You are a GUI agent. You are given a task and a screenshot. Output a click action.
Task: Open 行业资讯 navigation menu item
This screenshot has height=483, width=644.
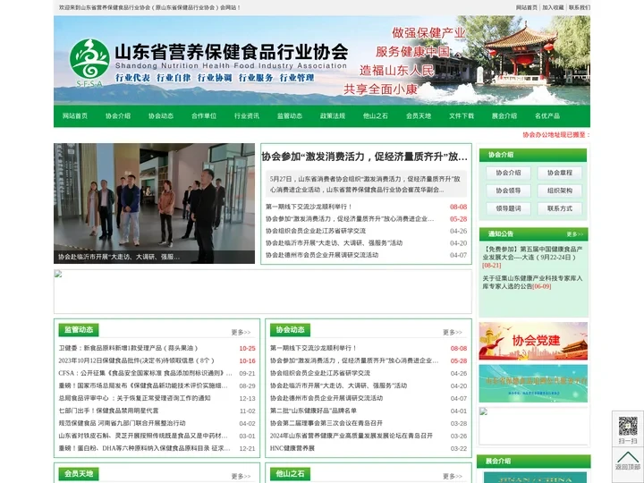pos(247,115)
